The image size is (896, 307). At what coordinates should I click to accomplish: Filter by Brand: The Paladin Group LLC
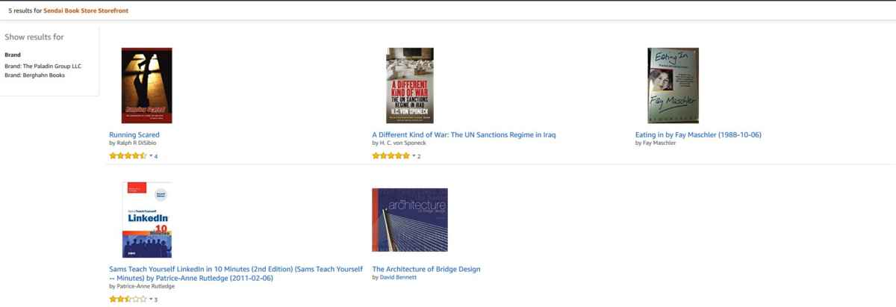43,66
